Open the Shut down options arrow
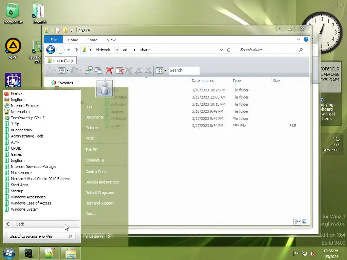 (x=109, y=236)
